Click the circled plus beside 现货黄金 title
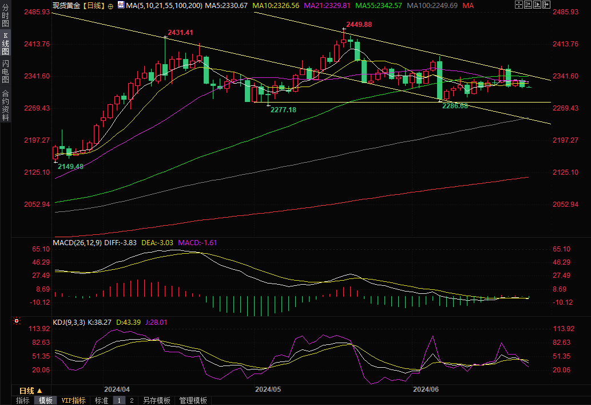This screenshot has height=405, width=591. [110, 6]
